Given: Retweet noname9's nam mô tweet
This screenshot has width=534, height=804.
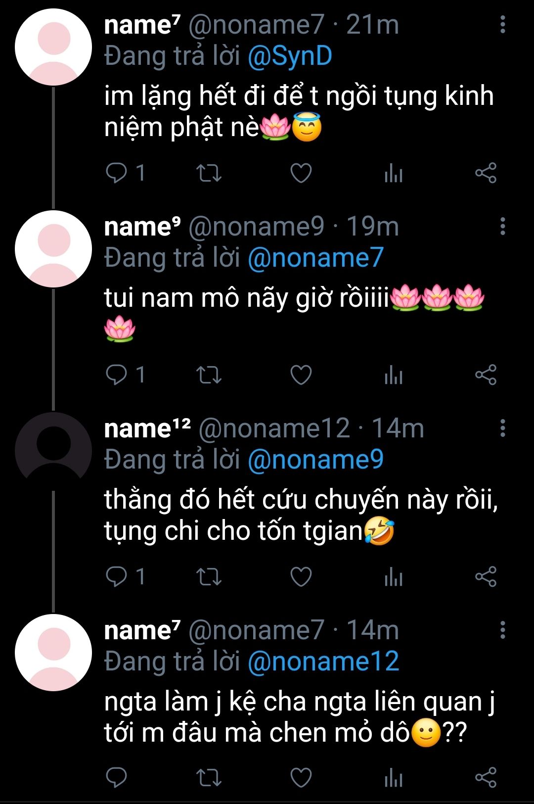Looking at the screenshot, I should tap(209, 375).
